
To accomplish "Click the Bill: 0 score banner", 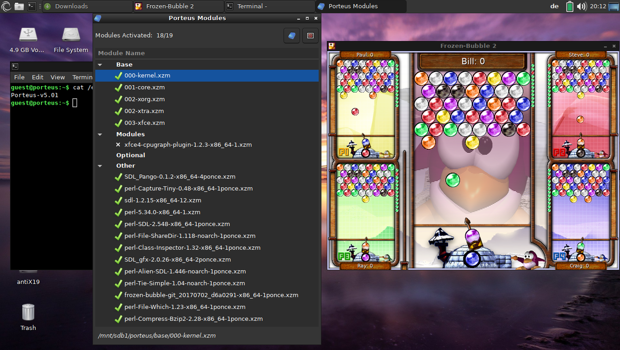I will pos(473,61).
